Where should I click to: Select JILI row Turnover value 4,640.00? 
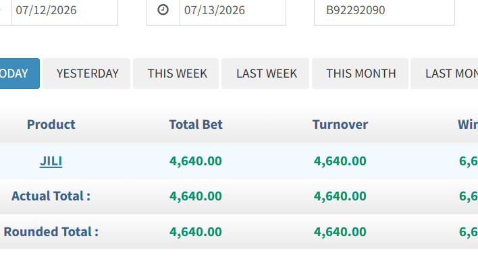click(340, 161)
